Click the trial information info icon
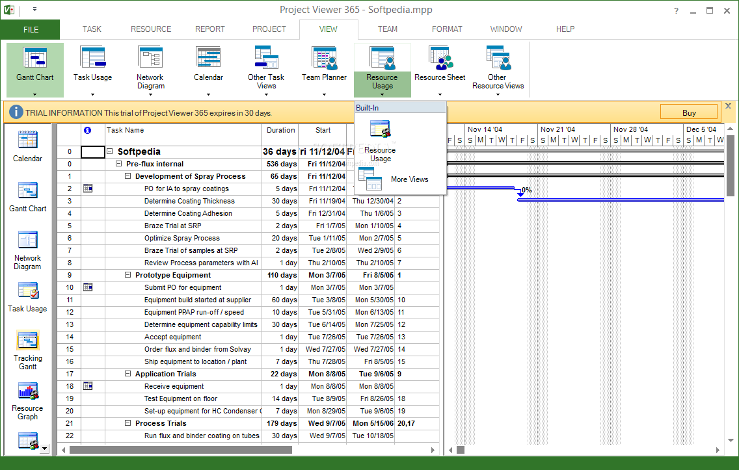739x470 pixels. click(x=16, y=112)
